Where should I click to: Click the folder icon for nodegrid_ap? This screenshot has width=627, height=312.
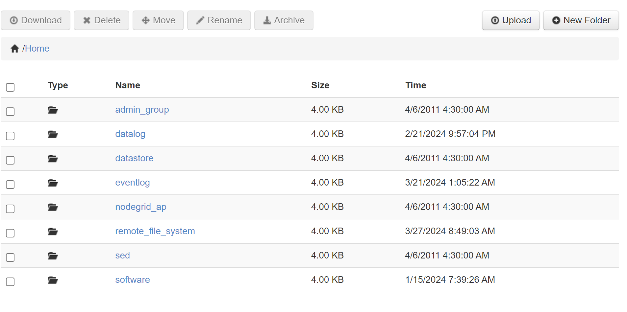tap(53, 207)
